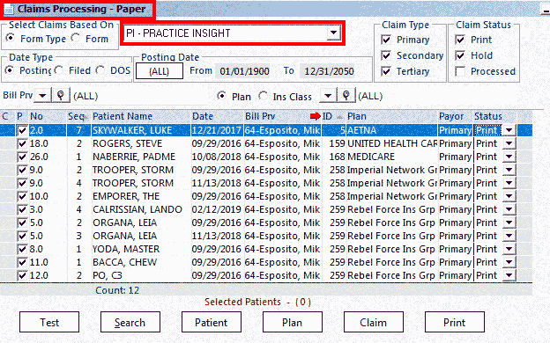Sort by the Patient Name column header
Screen dimensions: 550x343
[x=141, y=116]
